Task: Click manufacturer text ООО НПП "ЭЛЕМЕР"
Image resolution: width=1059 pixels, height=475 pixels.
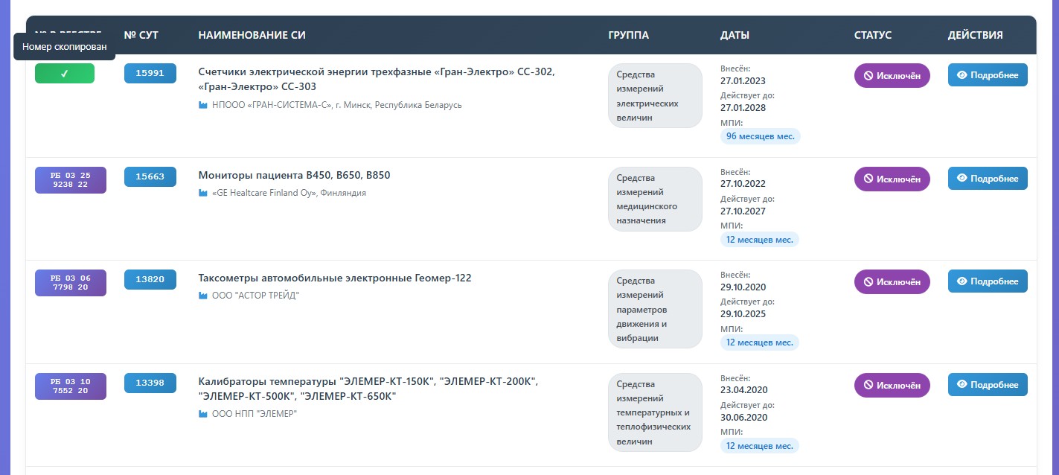Action: pyautogui.click(x=255, y=414)
